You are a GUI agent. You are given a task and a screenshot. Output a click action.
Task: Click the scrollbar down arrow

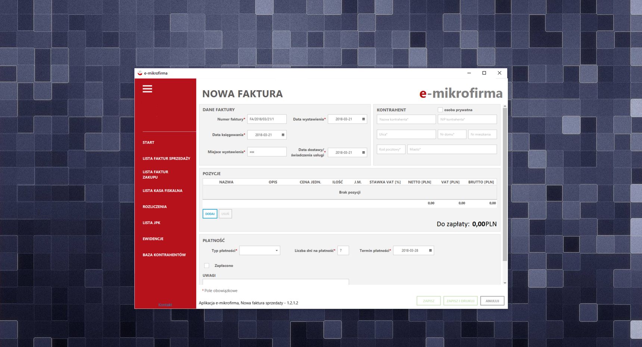coord(505,282)
